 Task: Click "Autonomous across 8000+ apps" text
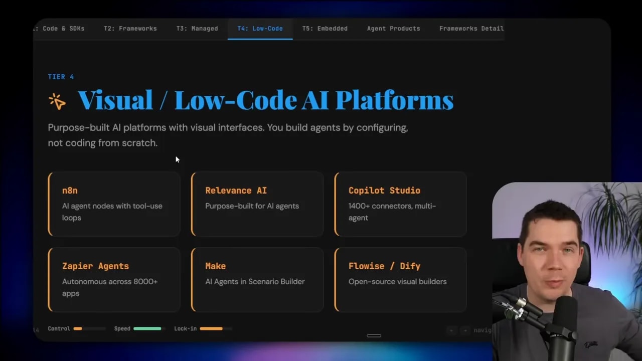110,287
